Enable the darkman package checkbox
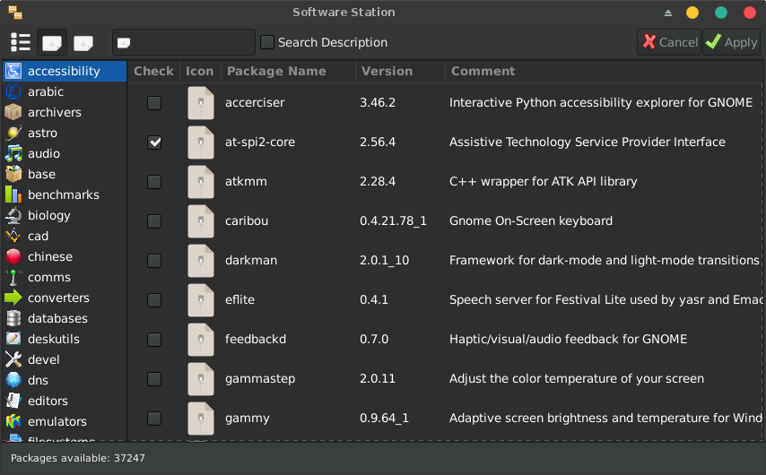The width and height of the screenshot is (766, 475). click(154, 261)
